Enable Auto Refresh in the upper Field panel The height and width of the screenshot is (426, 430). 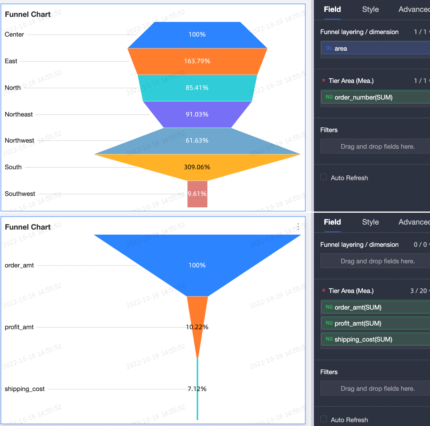click(x=323, y=177)
